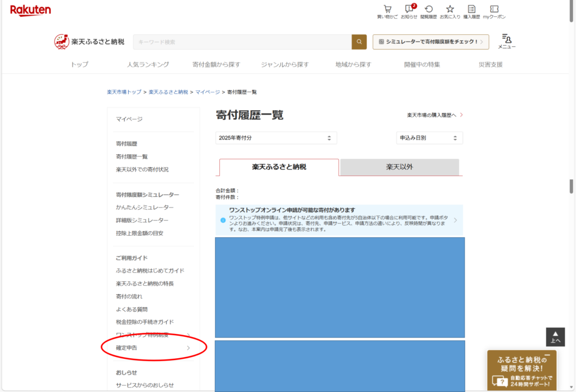Open the myクーポン coupon icon
The height and width of the screenshot is (392, 576).
click(494, 10)
